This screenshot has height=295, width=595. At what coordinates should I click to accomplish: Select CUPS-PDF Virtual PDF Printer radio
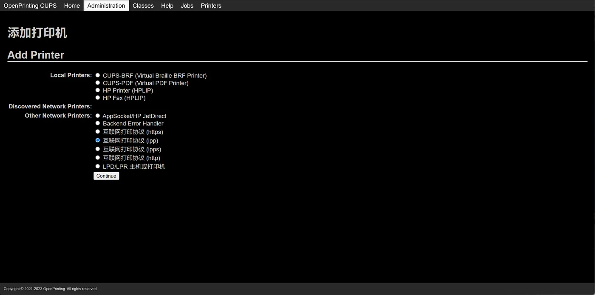[x=98, y=82]
